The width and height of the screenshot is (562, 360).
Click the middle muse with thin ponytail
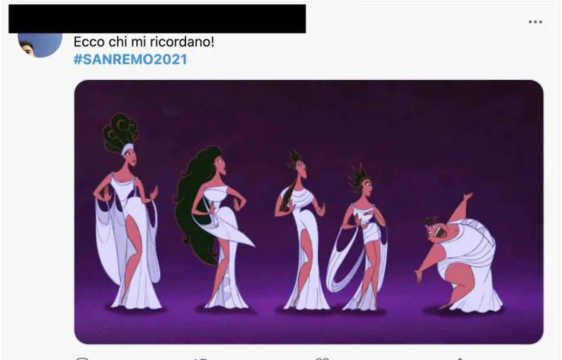point(302,230)
